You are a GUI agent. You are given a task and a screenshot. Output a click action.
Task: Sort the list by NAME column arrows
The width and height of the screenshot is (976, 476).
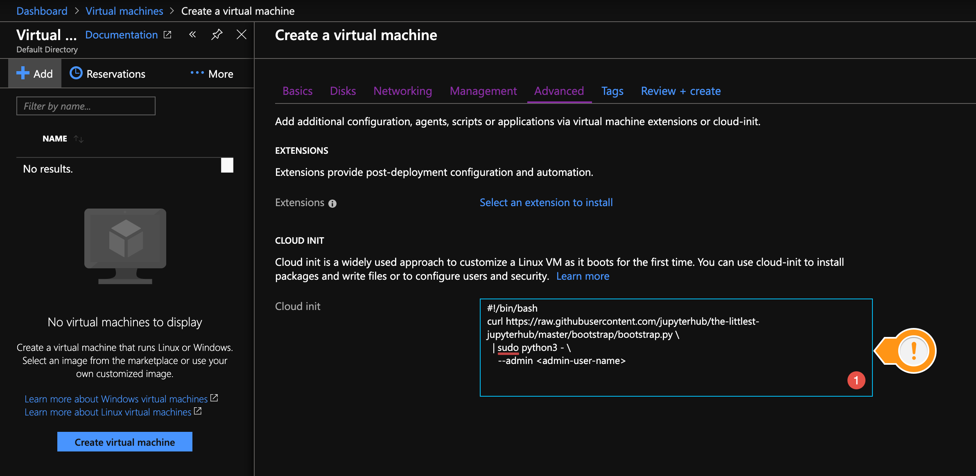79,139
